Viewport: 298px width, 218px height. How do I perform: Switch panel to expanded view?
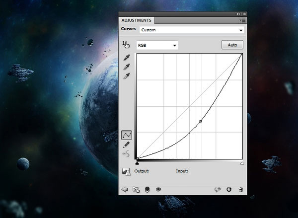pyautogui.click(x=136, y=189)
